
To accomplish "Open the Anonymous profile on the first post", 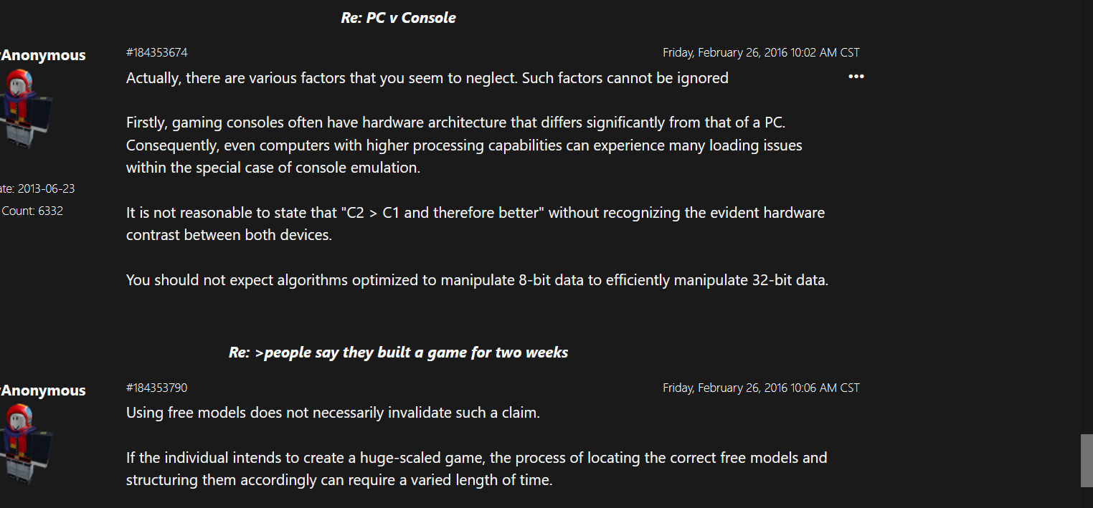I will point(44,55).
